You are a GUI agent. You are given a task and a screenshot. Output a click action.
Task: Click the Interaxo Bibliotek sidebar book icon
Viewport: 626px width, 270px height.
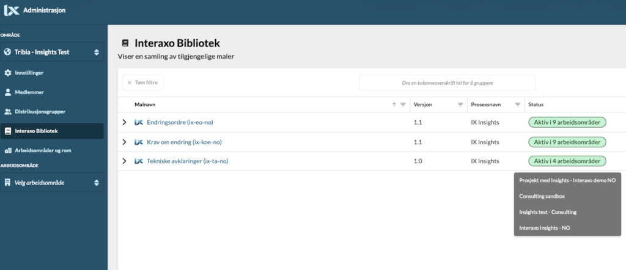click(7, 131)
